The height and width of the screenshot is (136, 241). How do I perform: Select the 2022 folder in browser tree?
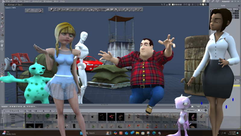tap(13, 121)
